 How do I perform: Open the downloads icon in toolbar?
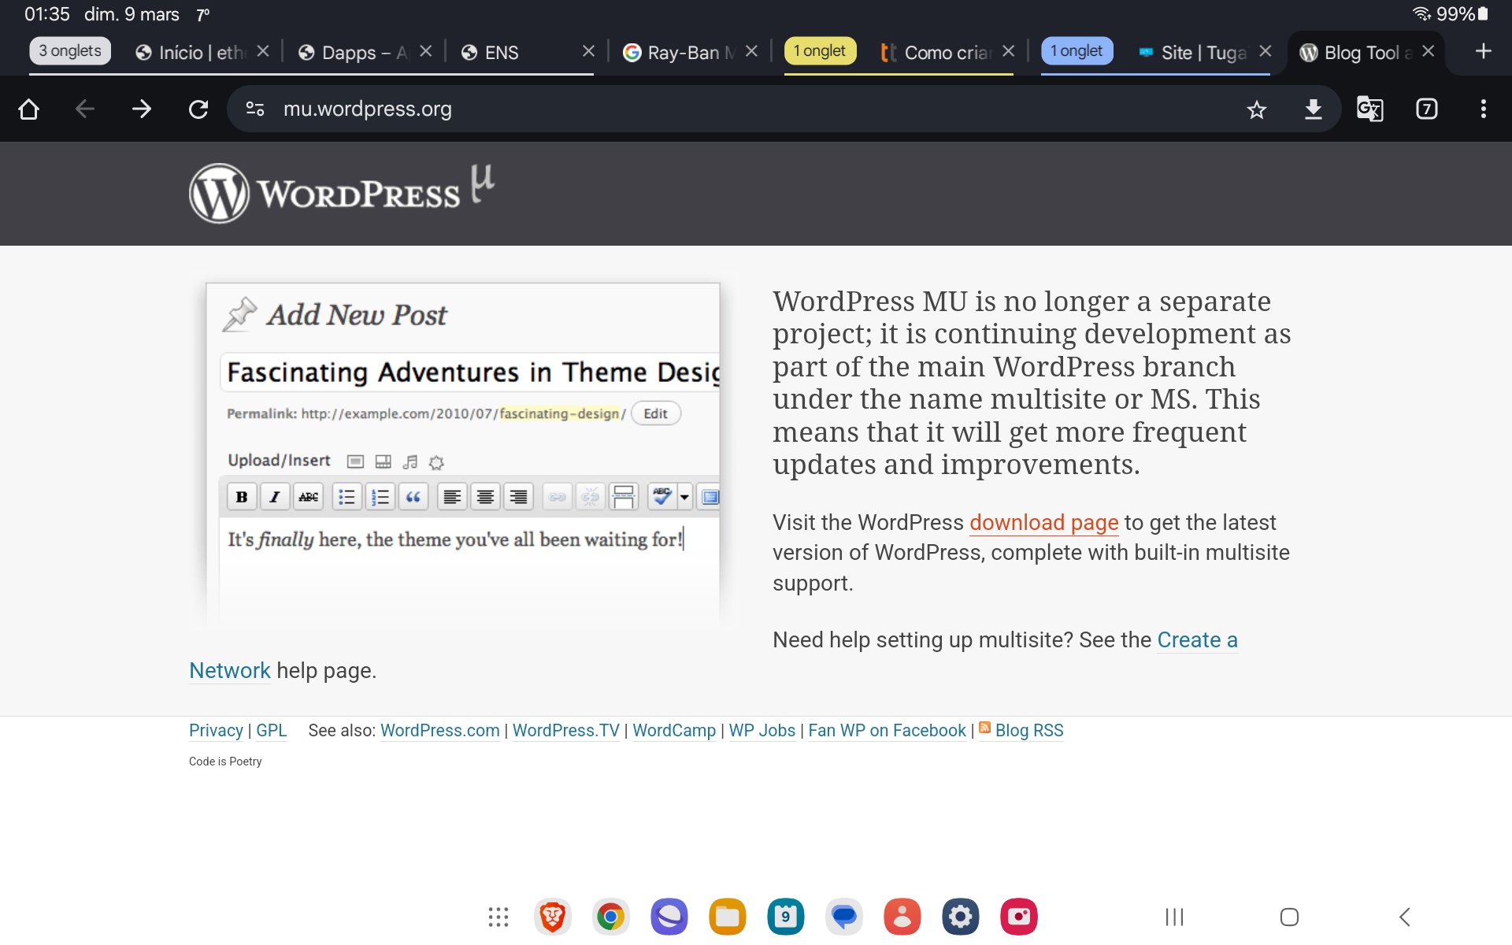coord(1313,109)
